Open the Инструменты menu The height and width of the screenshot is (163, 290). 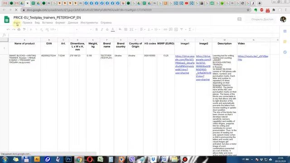pos(89,23)
